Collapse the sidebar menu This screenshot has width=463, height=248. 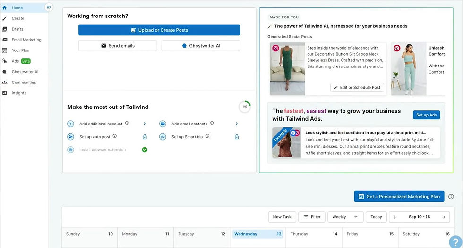click(x=49, y=8)
